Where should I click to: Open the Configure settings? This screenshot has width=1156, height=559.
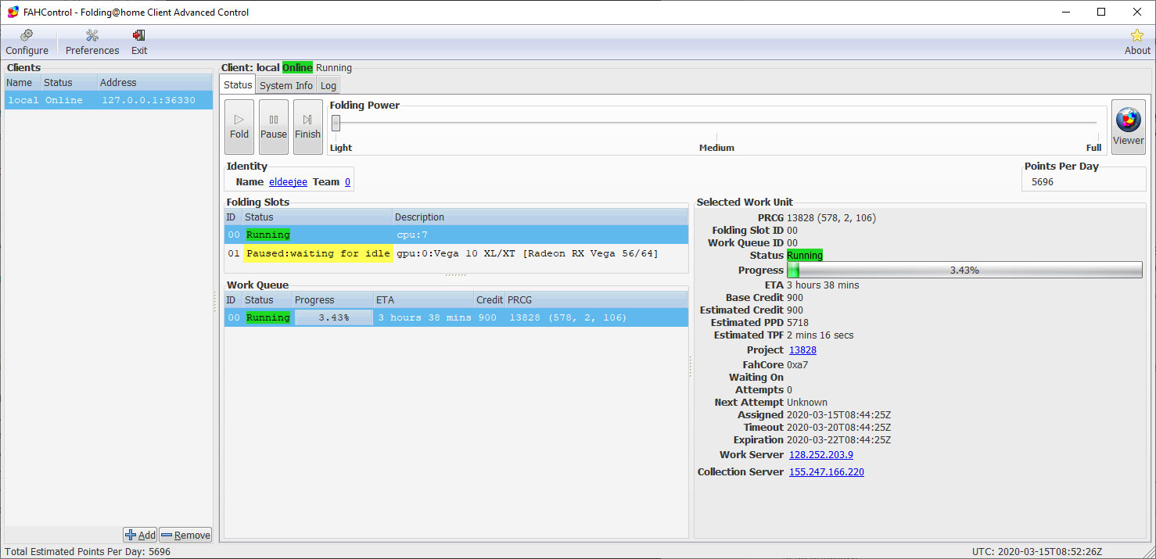(27, 42)
